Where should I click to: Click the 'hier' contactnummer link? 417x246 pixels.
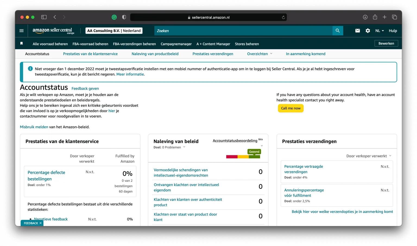click(112, 111)
